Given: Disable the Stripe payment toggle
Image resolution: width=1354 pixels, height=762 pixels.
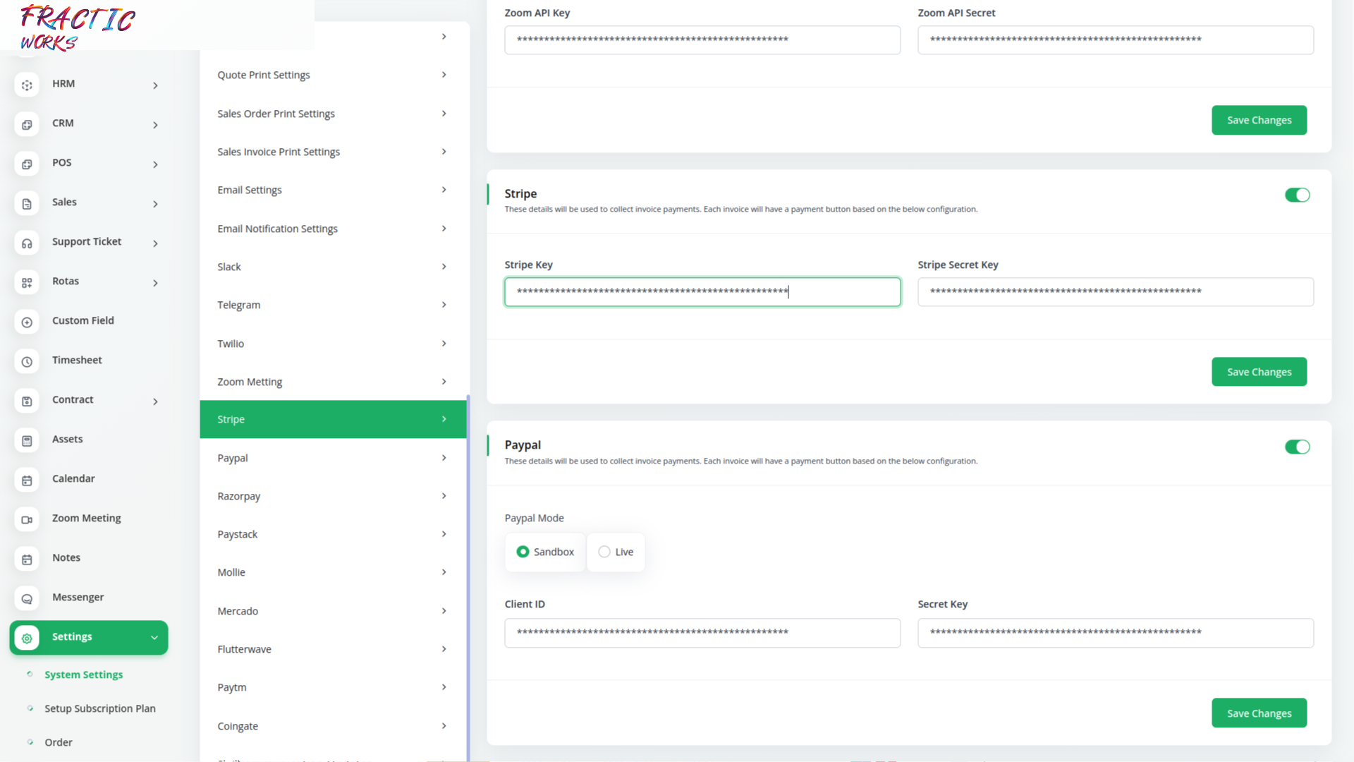Looking at the screenshot, I should point(1297,195).
